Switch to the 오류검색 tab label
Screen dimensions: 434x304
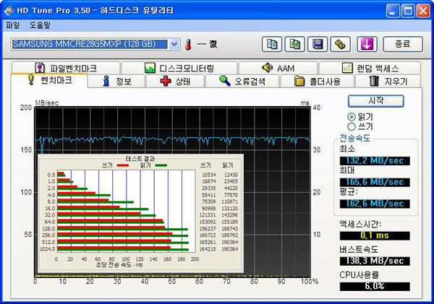pyautogui.click(x=250, y=82)
